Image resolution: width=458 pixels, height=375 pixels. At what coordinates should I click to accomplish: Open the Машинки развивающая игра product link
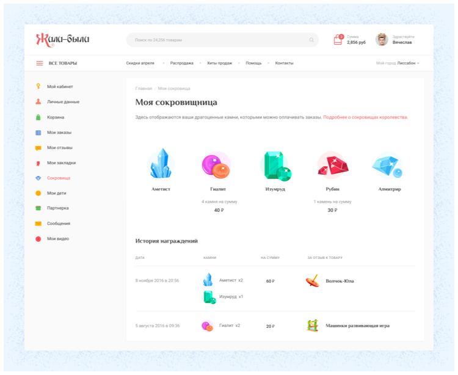pos(357,326)
